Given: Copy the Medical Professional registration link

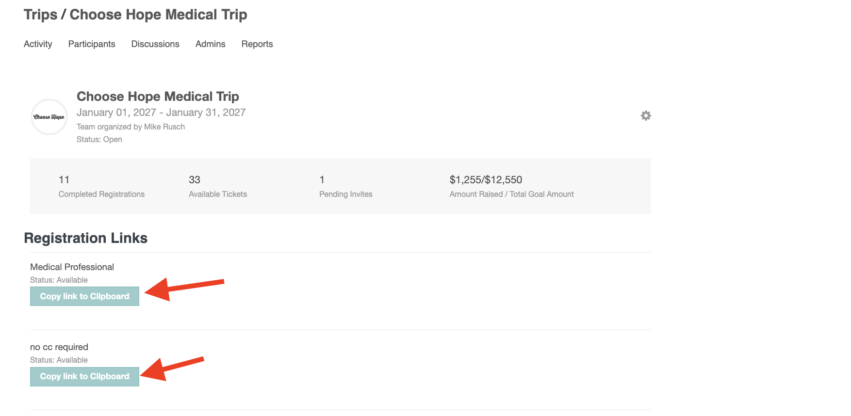Looking at the screenshot, I should 84,296.
